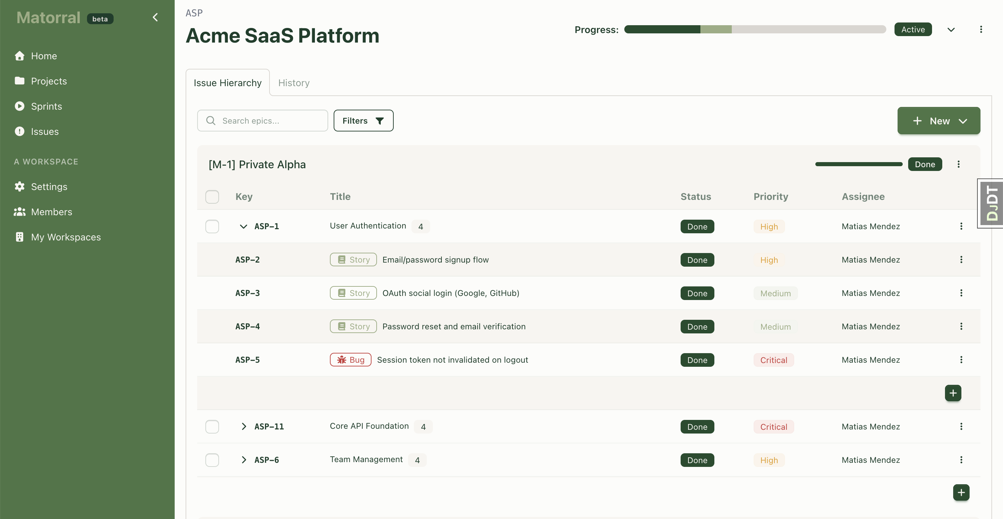Image resolution: width=1003 pixels, height=519 pixels.
Task: Open the Members page
Action: pyautogui.click(x=52, y=212)
